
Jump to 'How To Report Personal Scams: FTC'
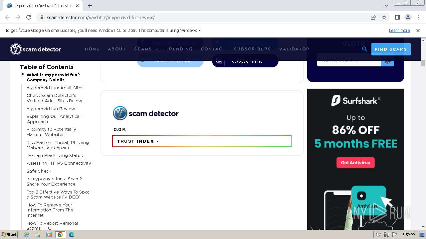point(52,225)
